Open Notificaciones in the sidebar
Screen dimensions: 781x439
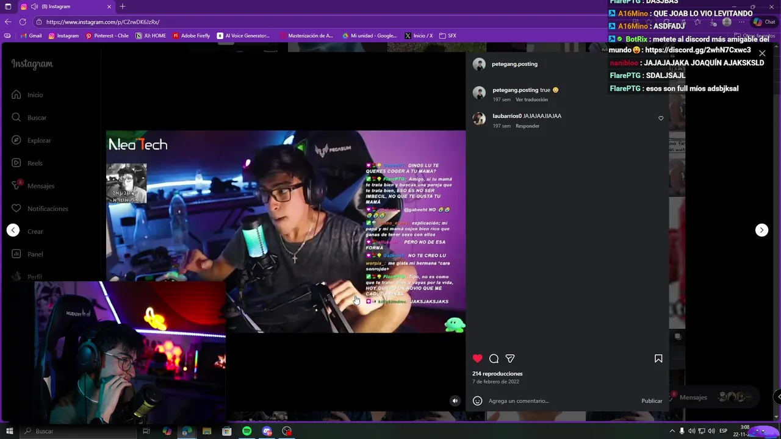[x=39, y=209]
